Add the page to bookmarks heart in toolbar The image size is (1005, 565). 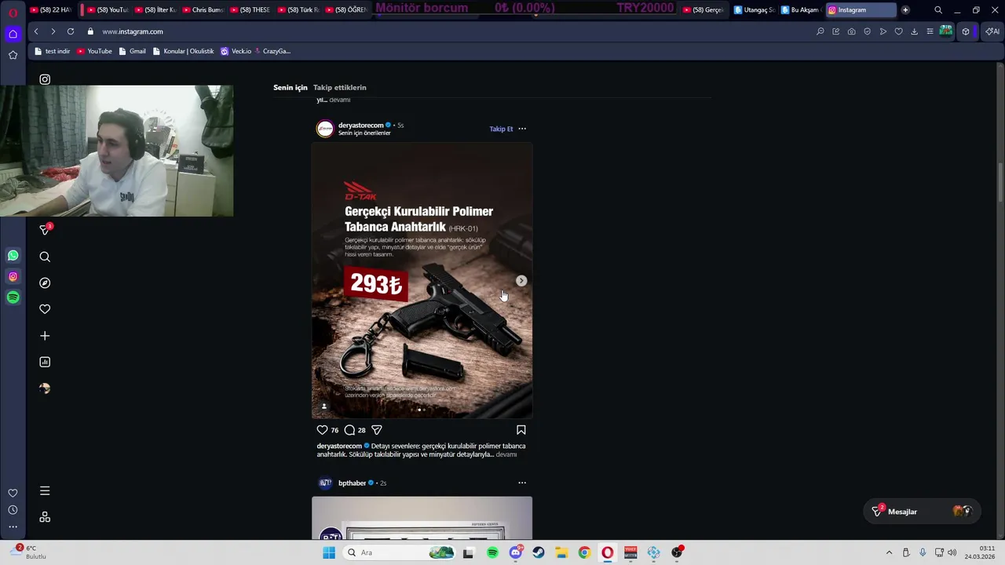(x=899, y=31)
